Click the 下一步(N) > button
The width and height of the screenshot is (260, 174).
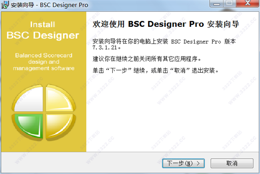point(183,163)
